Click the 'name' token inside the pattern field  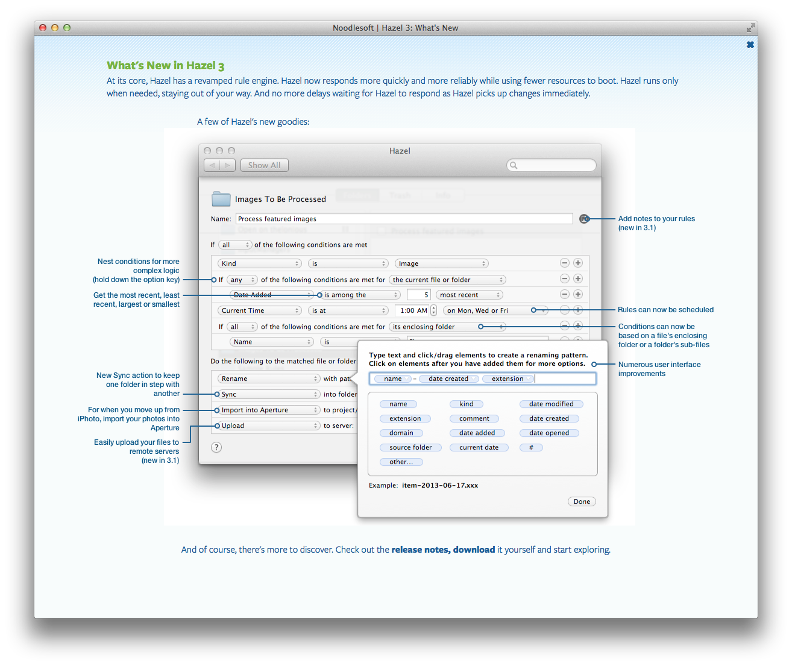393,379
